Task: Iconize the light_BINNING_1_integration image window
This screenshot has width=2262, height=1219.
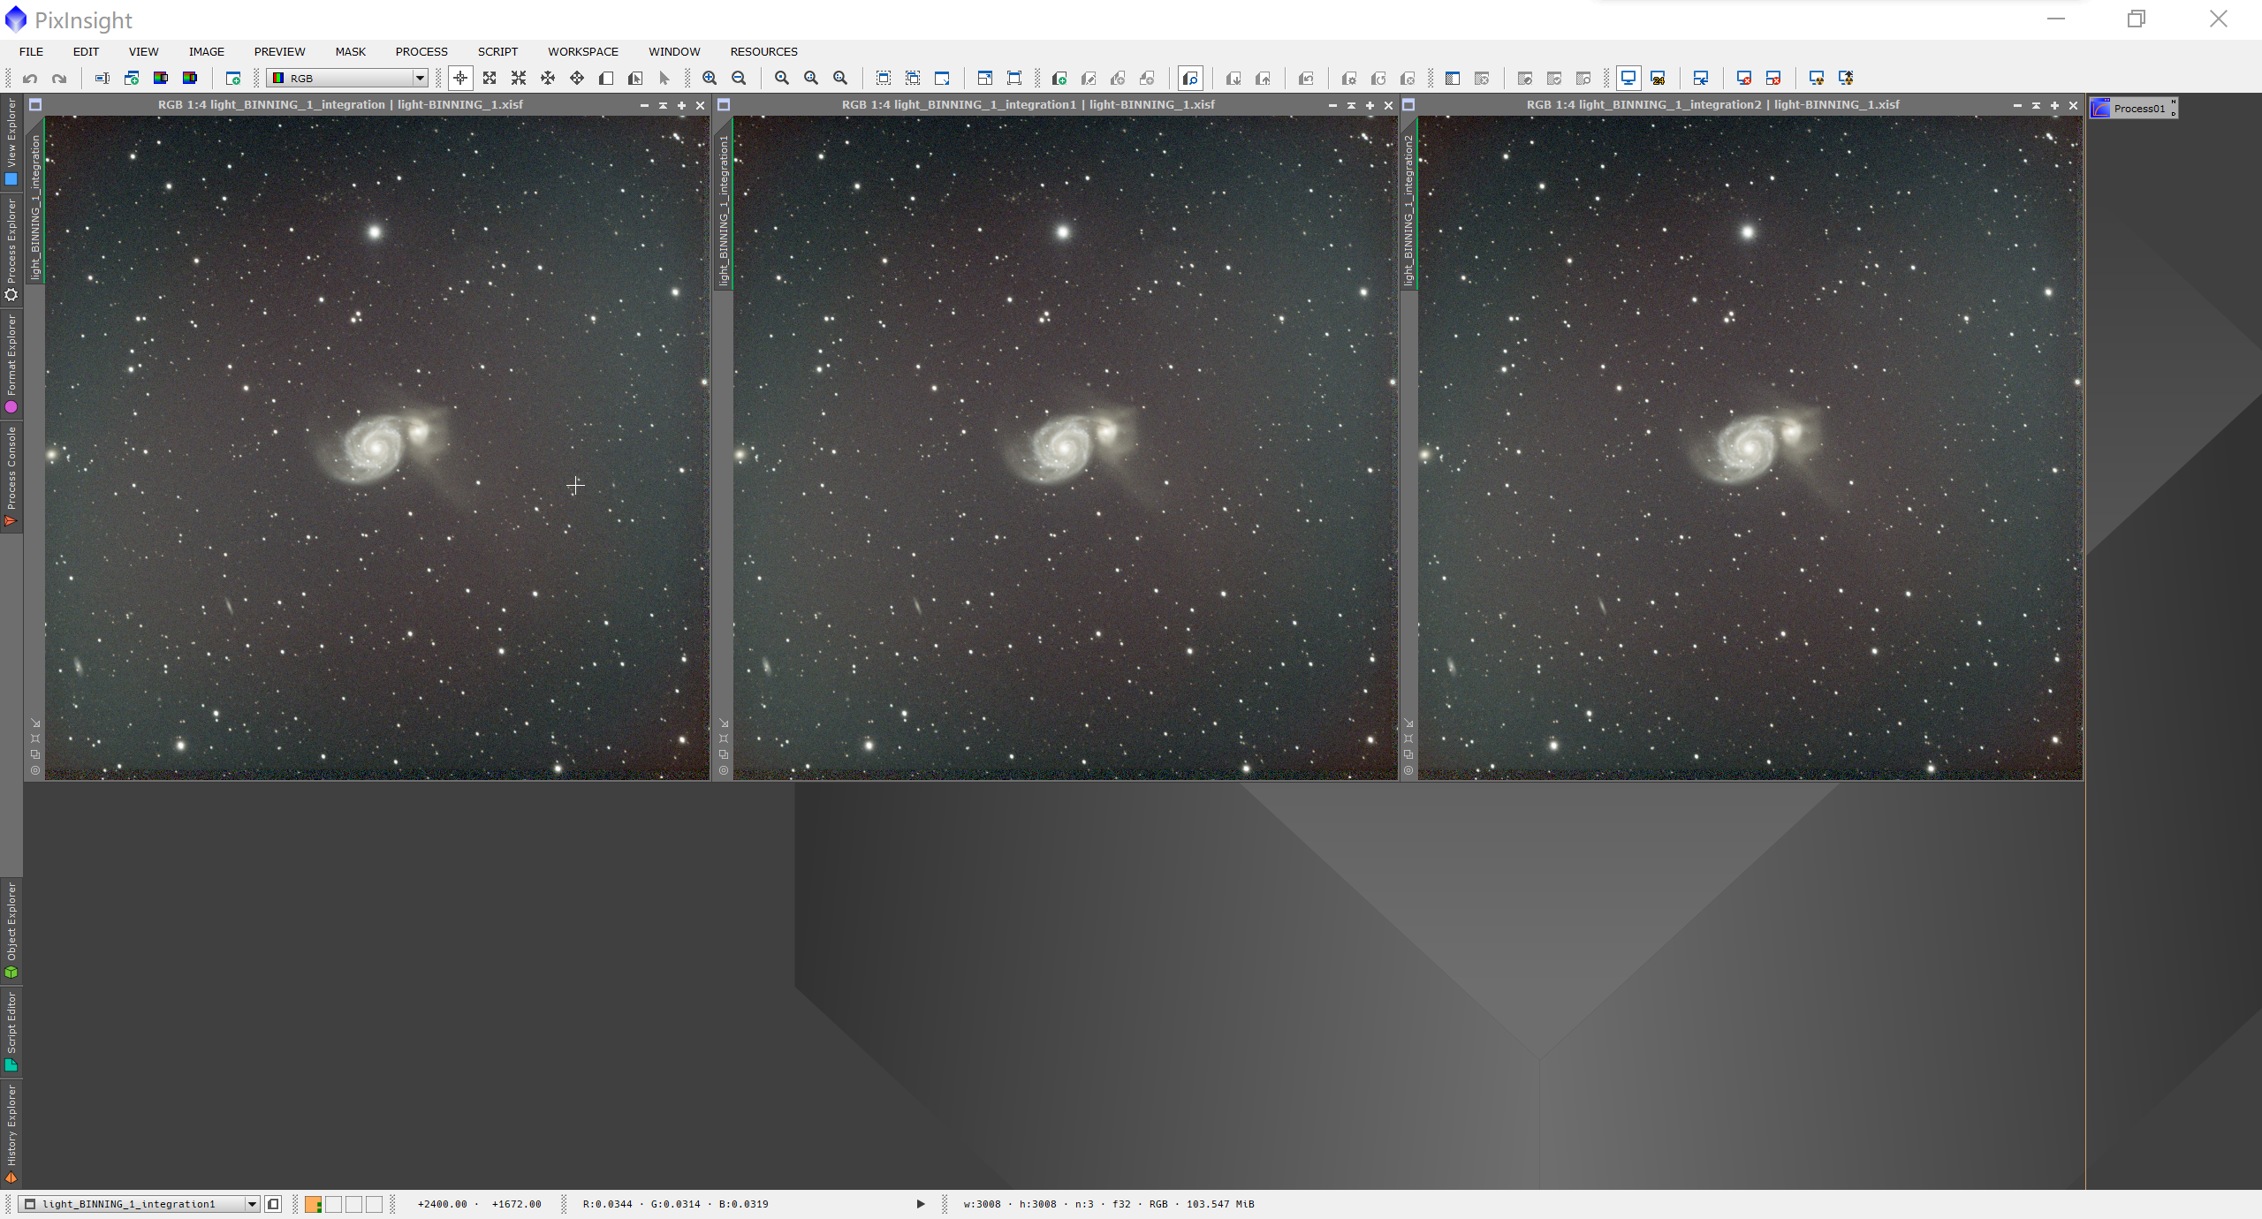Action: tap(644, 105)
